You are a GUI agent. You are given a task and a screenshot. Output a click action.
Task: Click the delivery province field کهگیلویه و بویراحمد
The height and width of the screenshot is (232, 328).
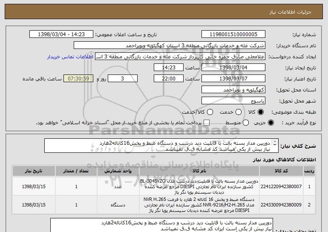(x=233, y=90)
